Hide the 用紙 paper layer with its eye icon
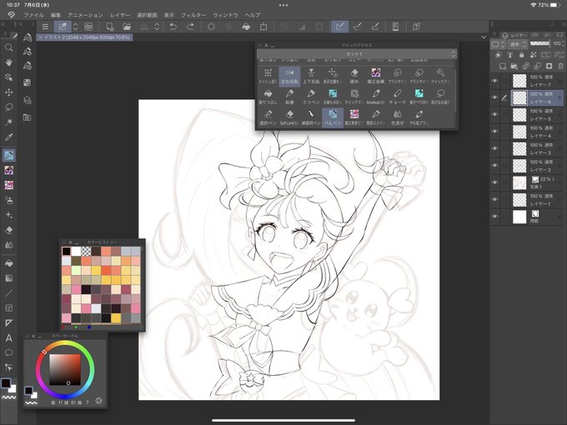Image resolution: width=567 pixels, height=425 pixels. pos(494,217)
